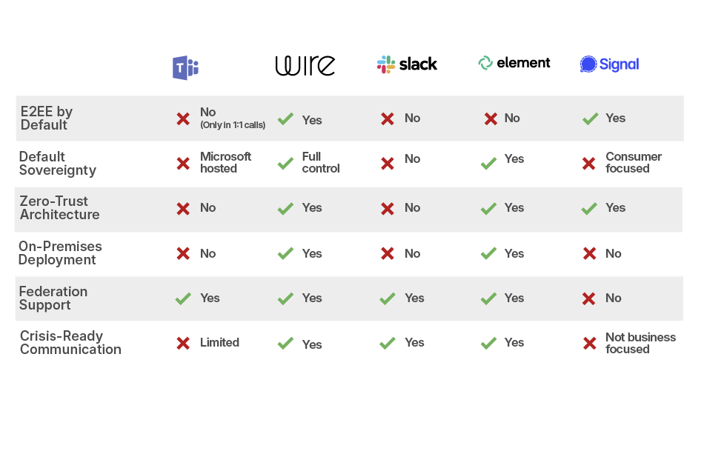Click the Element logo
The image size is (704, 474).
(x=514, y=63)
